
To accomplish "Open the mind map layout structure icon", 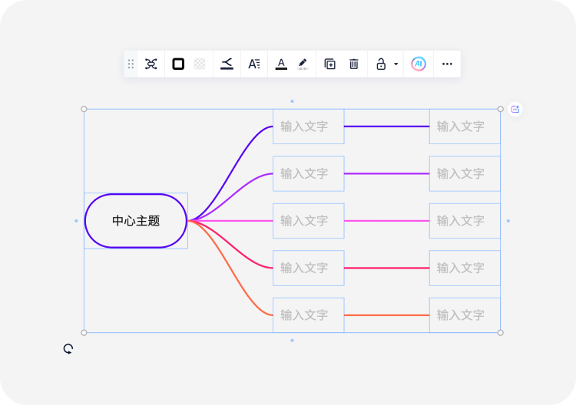I will [151, 64].
